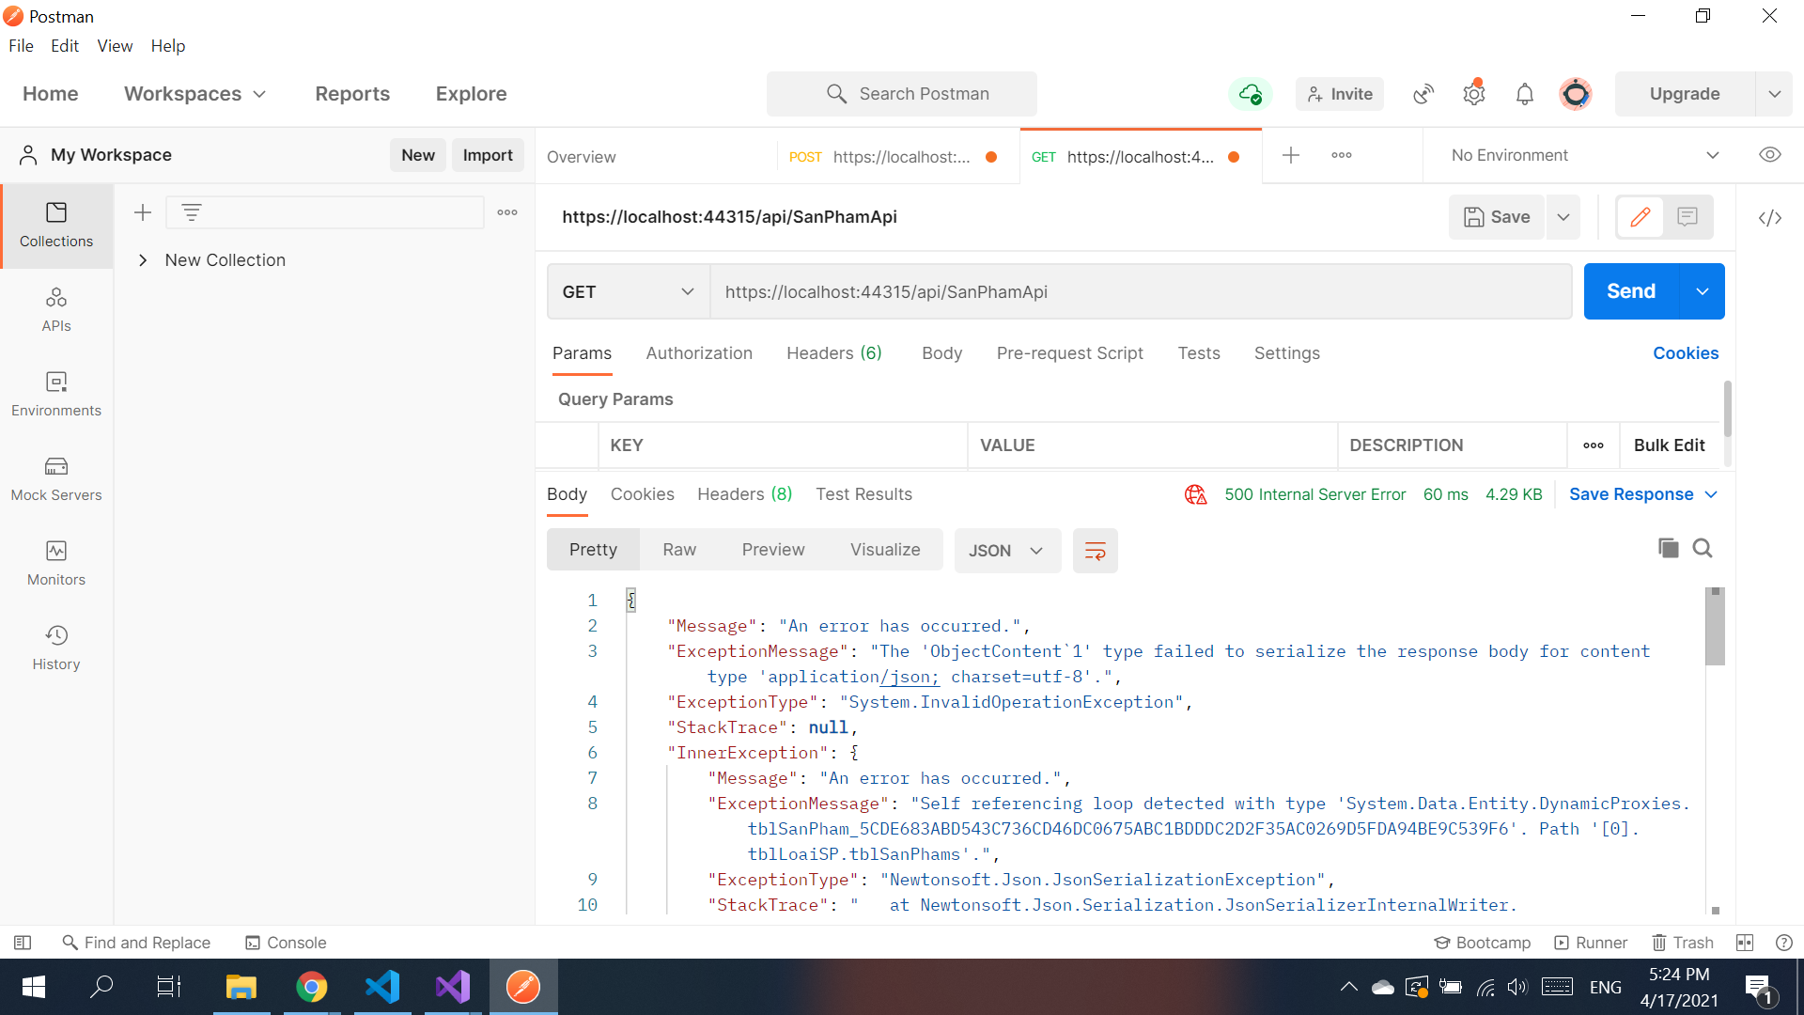
Task: Click Bulk Edit for query params
Action: pyautogui.click(x=1669, y=445)
